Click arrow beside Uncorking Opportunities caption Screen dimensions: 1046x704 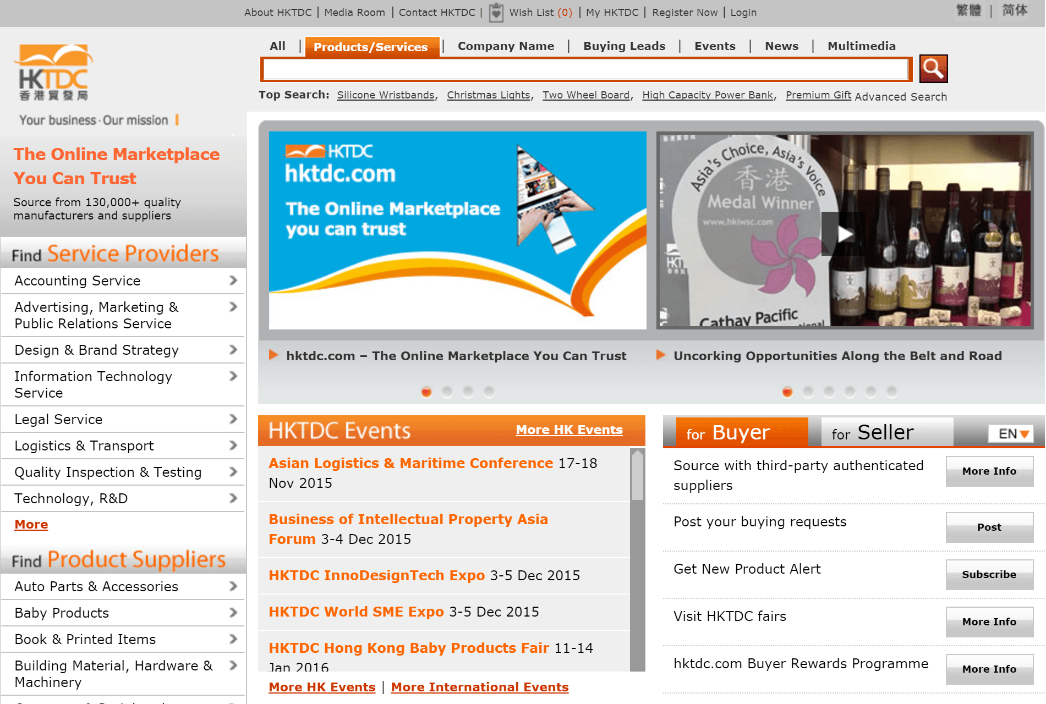click(x=661, y=355)
